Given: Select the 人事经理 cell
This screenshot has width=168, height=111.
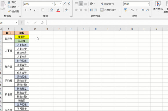Looking at the screenshot, I should click(22, 45).
